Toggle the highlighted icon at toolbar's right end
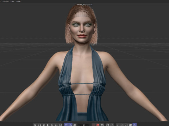Screen dimensions: 169x126 [x=134, y=125]
